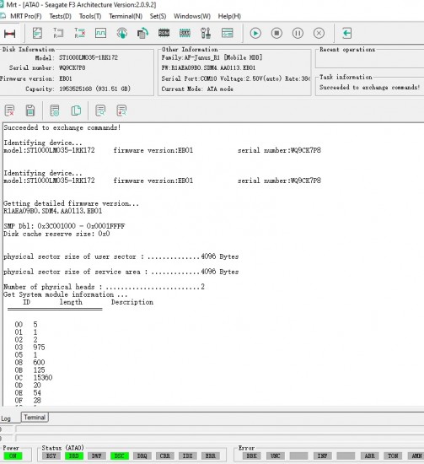Open the Terminal(N) menu
This screenshot has width=424, height=464.
pyautogui.click(x=126, y=16)
